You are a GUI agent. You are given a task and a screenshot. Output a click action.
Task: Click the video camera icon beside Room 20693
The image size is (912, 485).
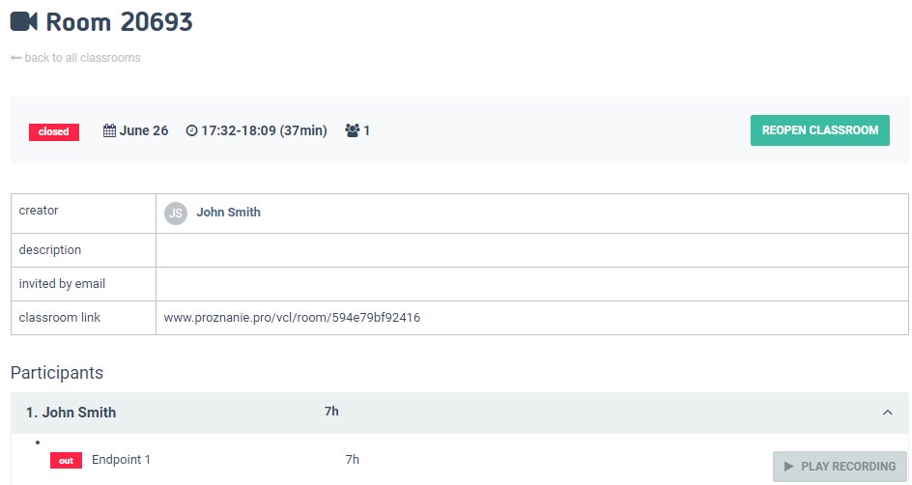(x=24, y=21)
